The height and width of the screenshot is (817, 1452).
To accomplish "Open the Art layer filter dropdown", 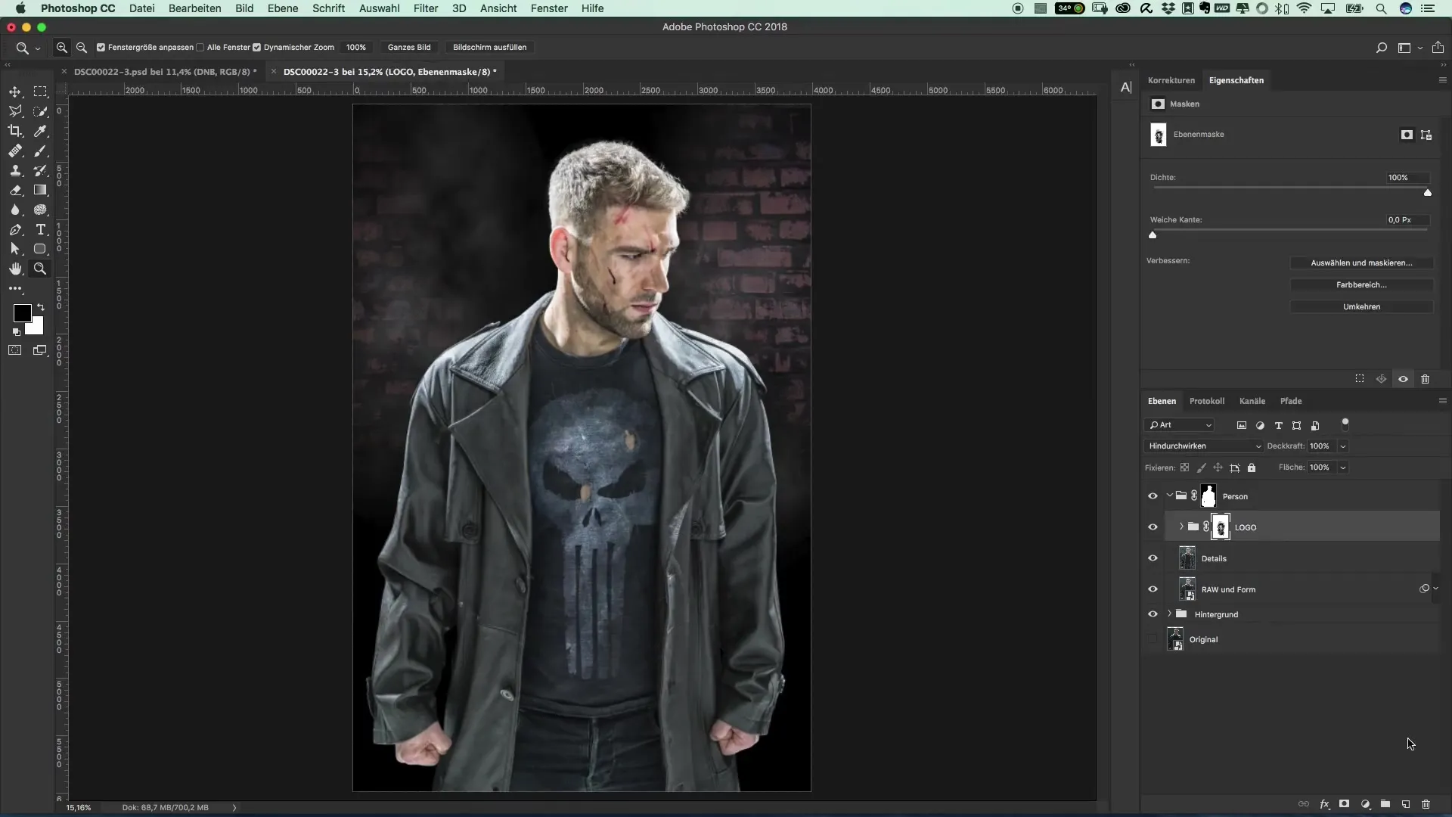I will point(1180,425).
